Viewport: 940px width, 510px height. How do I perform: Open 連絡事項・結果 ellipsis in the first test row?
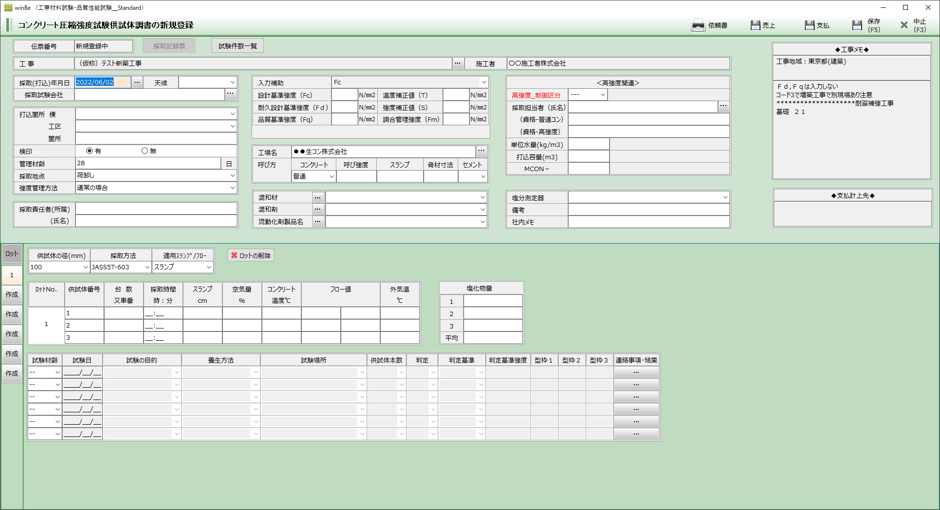click(636, 372)
